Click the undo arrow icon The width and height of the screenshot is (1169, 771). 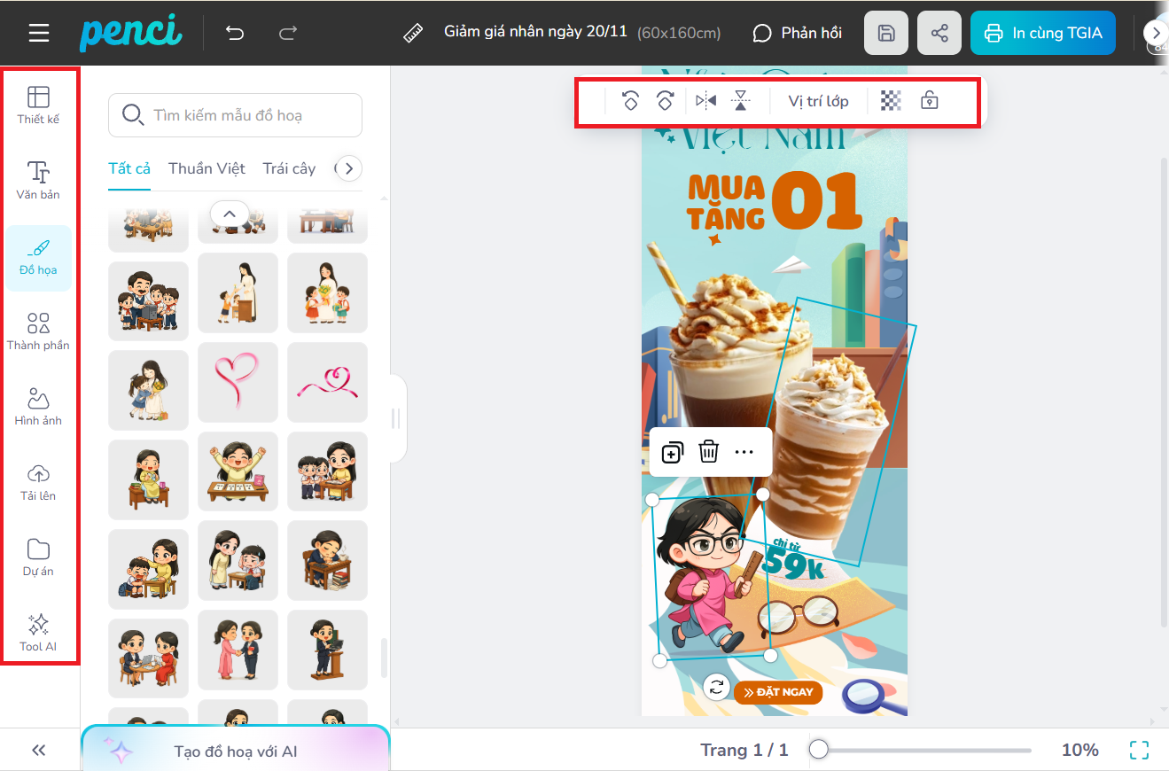pos(235,33)
